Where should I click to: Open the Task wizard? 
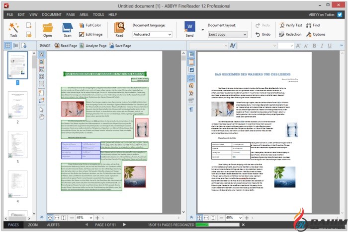coord(13,29)
